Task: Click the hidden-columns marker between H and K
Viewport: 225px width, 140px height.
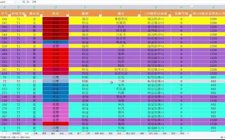Action: (x=192, y=6)
